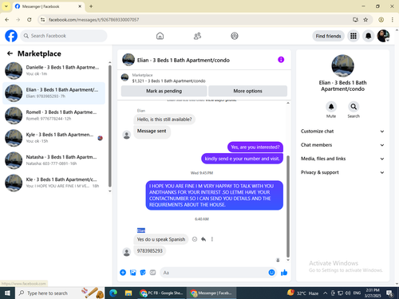Click Find friends button
This screenshot has height=299, width=399.
328,36
